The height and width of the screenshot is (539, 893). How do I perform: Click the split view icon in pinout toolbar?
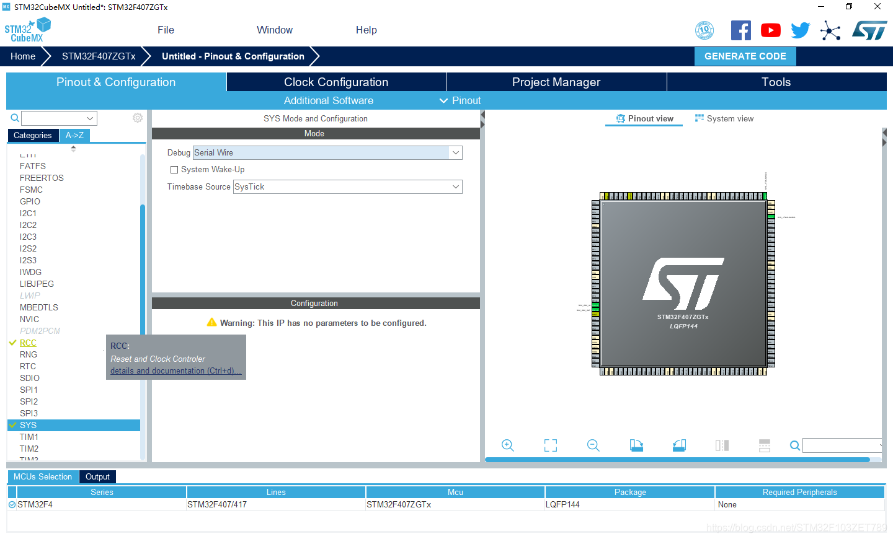pyautogui.click(x=722, y=445)
